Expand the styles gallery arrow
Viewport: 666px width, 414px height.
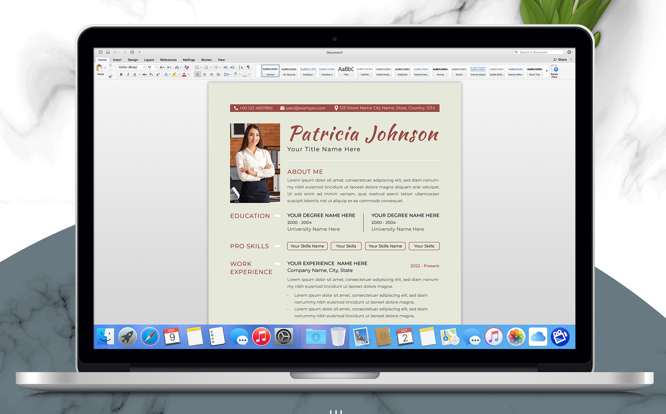click(547, 71)
